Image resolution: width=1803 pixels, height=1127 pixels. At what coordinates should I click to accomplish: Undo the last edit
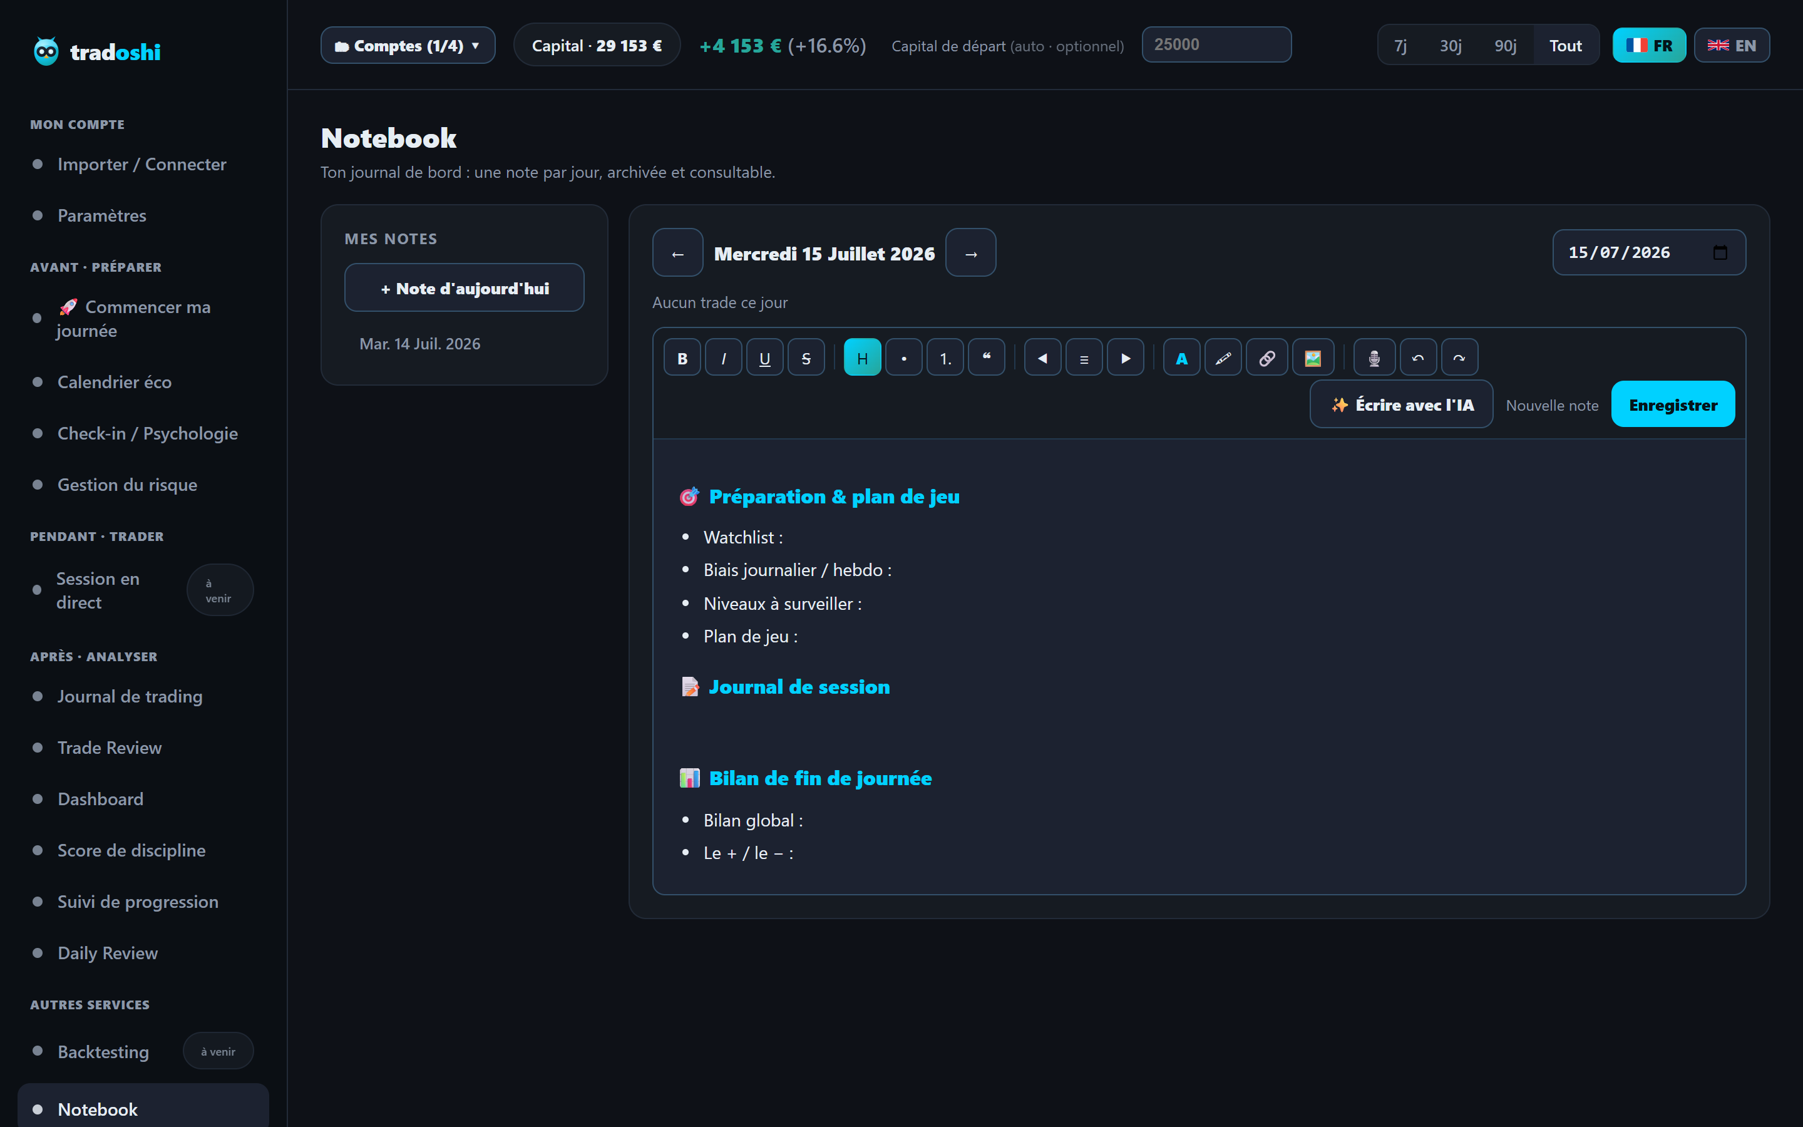(x=1418, y=358)
